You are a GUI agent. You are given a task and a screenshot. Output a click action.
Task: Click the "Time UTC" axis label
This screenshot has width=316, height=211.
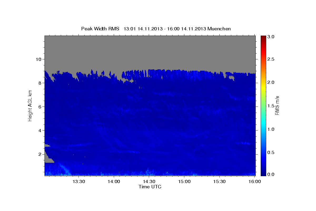coord(150,187)
